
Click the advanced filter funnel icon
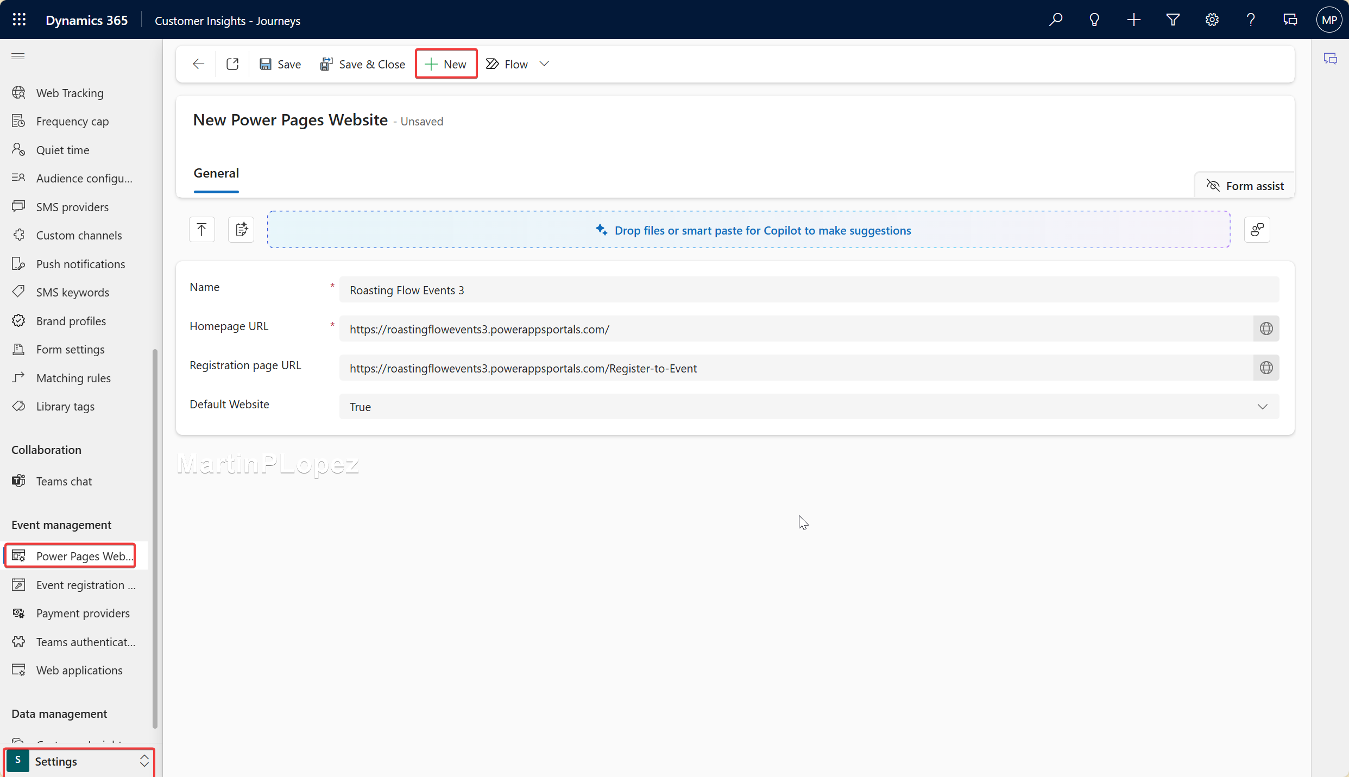click(x=1173, y=20)
